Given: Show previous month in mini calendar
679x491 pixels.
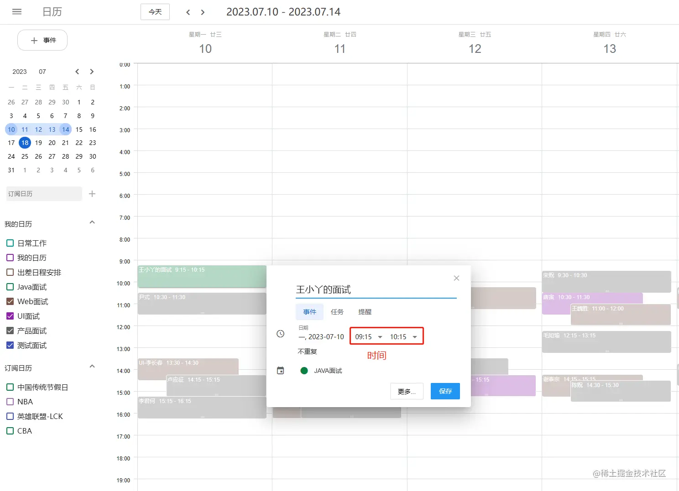Looking at the screenshot, I should tap(77, 72).
